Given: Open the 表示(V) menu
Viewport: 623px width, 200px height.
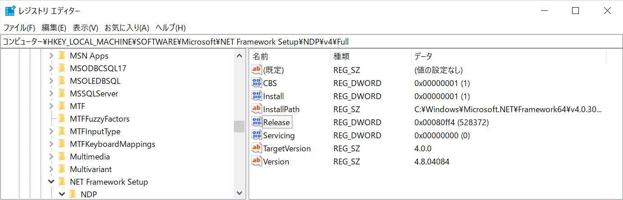Looking at the screenshot, I should 86,27.
